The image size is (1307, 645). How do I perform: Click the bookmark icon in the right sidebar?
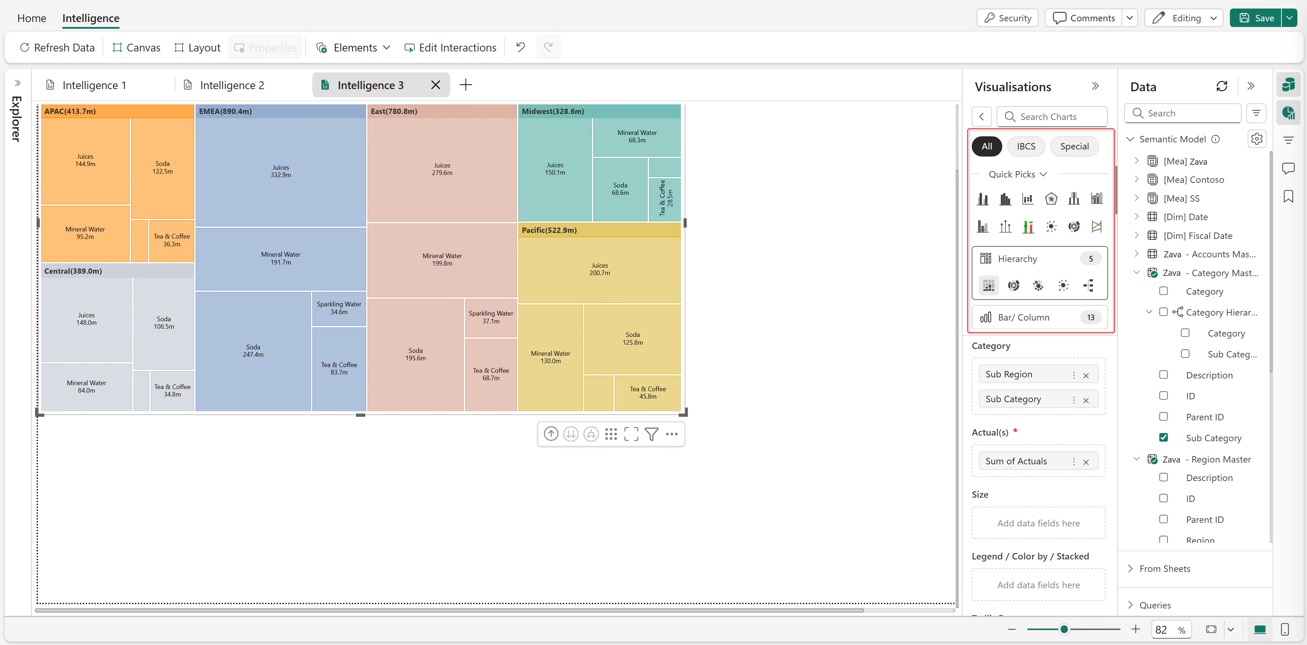(x=1288, y=196)
